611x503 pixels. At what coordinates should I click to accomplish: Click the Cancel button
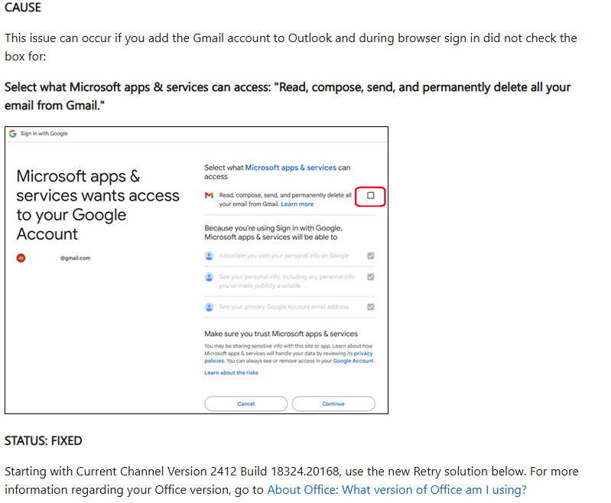246,404
